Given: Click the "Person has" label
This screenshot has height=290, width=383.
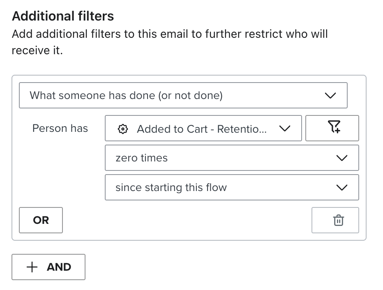Looking at the screenshot, I should [x=60, y=128].
